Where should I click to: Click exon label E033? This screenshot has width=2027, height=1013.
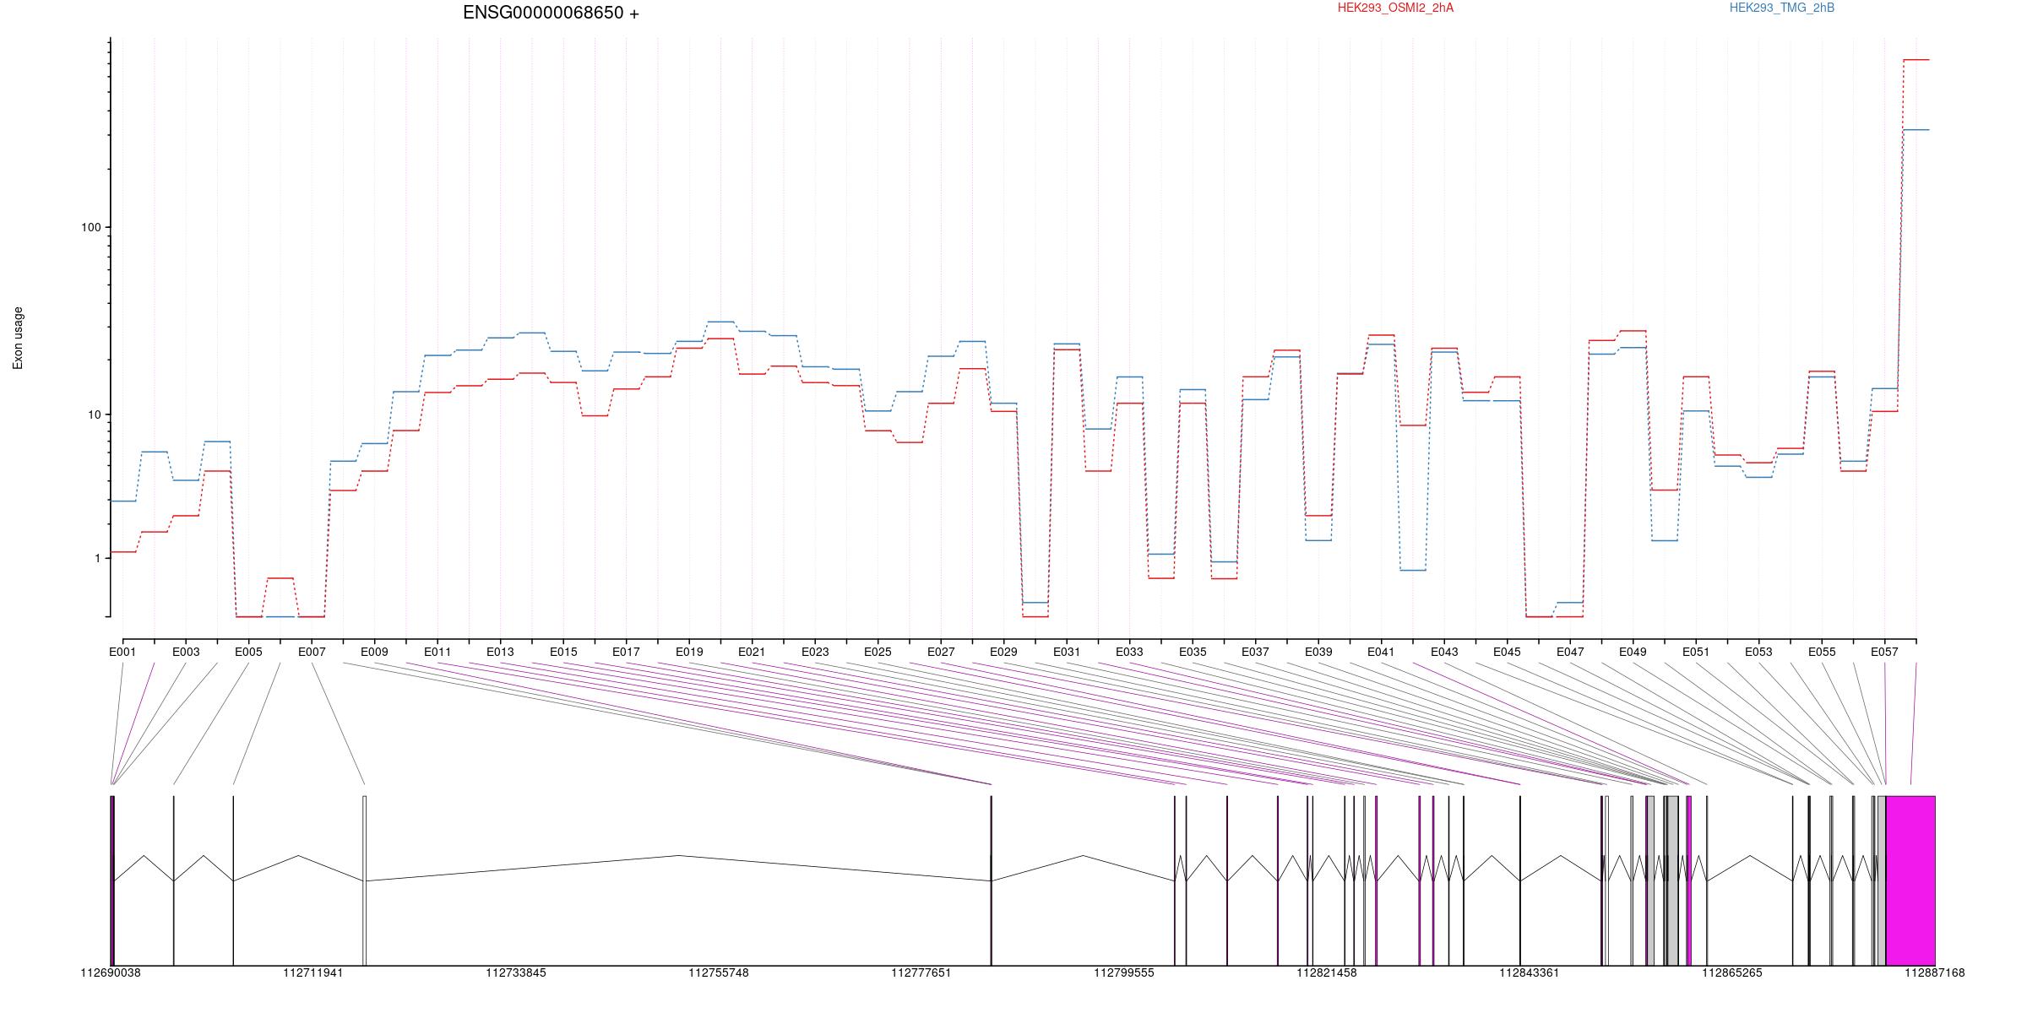(x=1129, y=652)
